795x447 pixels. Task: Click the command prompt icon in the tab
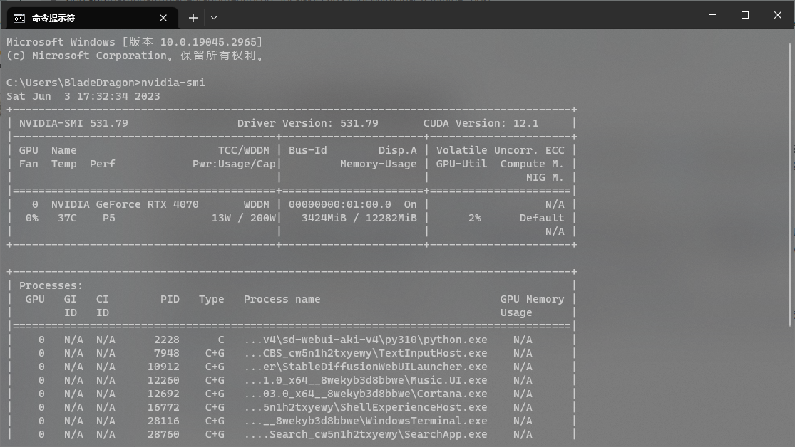(19, 18)
